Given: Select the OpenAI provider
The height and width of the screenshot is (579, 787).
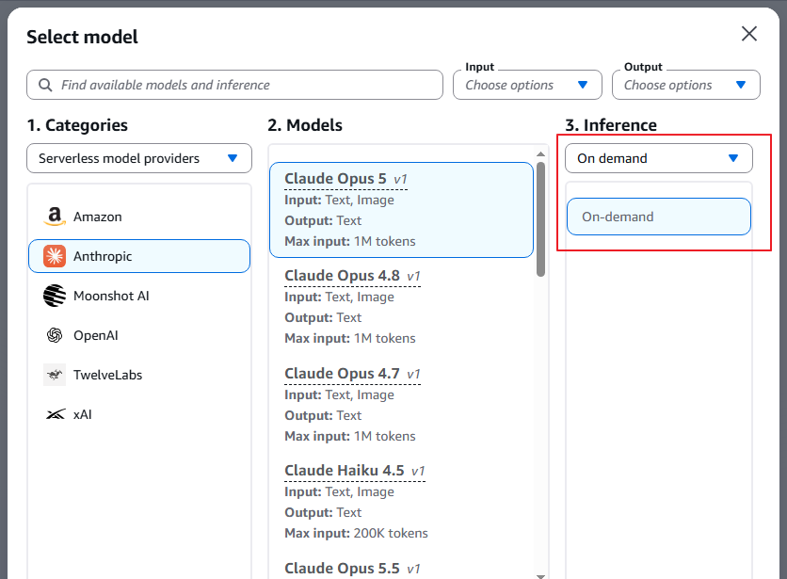Looking at the screenshot, I should tap(139, 335).
